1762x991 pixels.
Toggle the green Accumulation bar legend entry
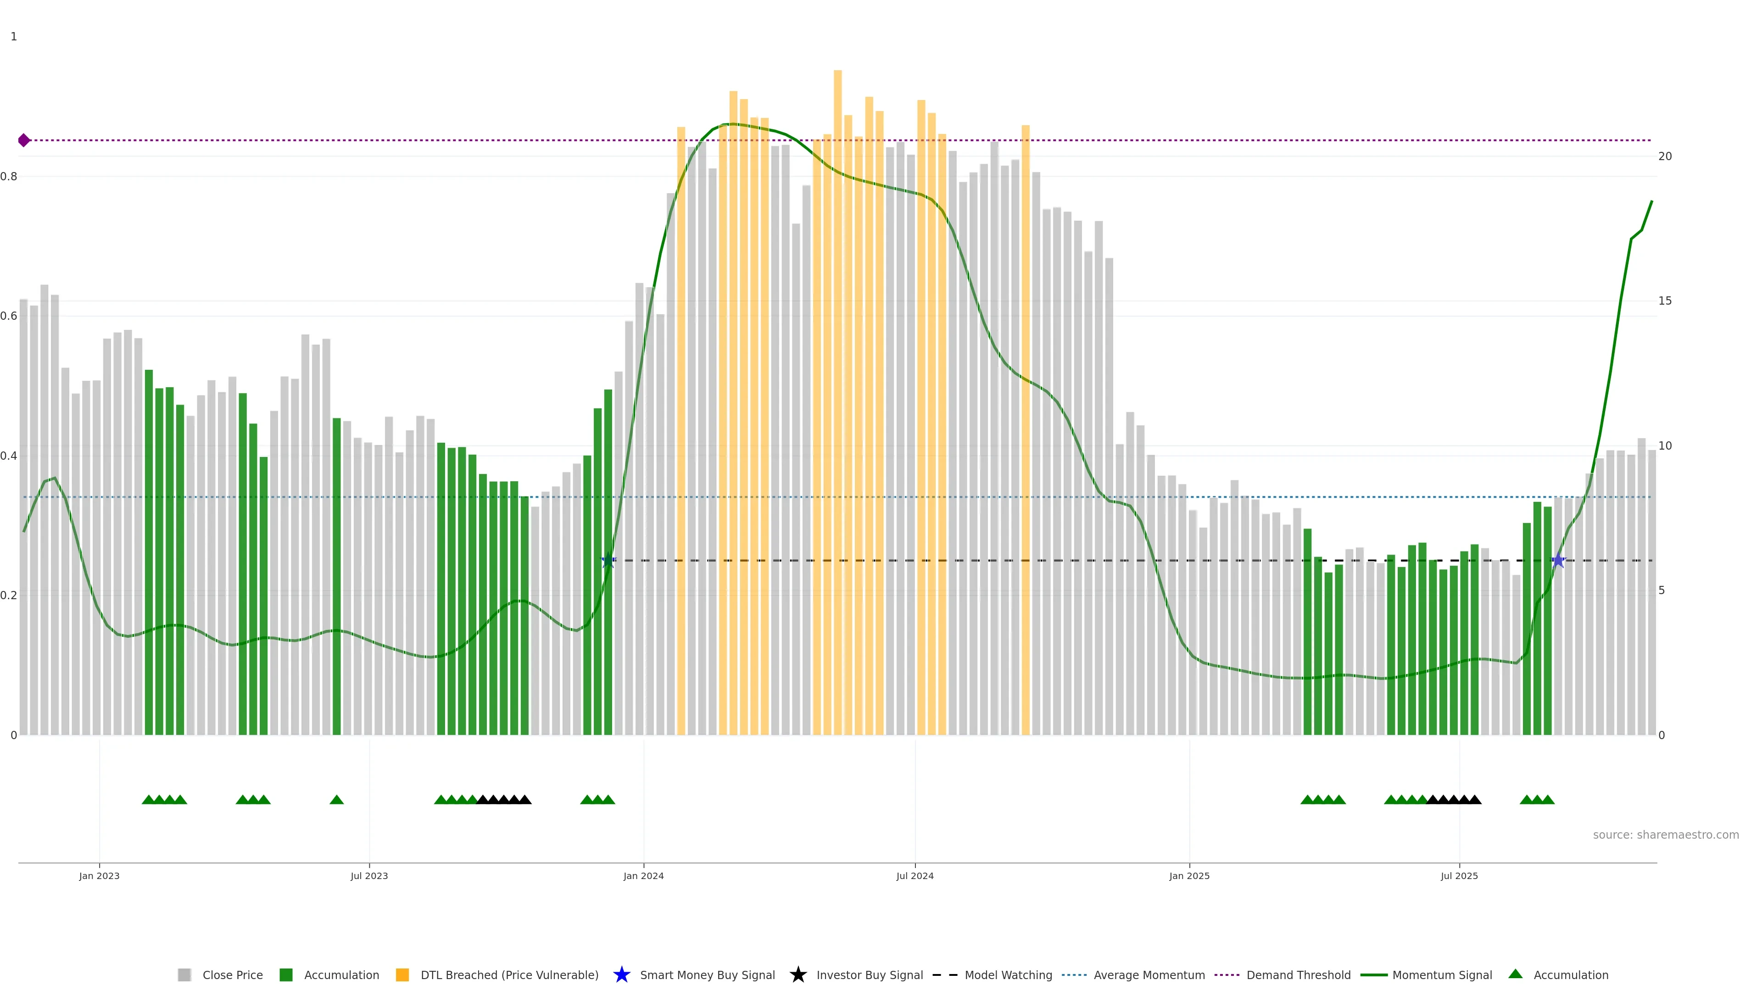coord(341,974)
